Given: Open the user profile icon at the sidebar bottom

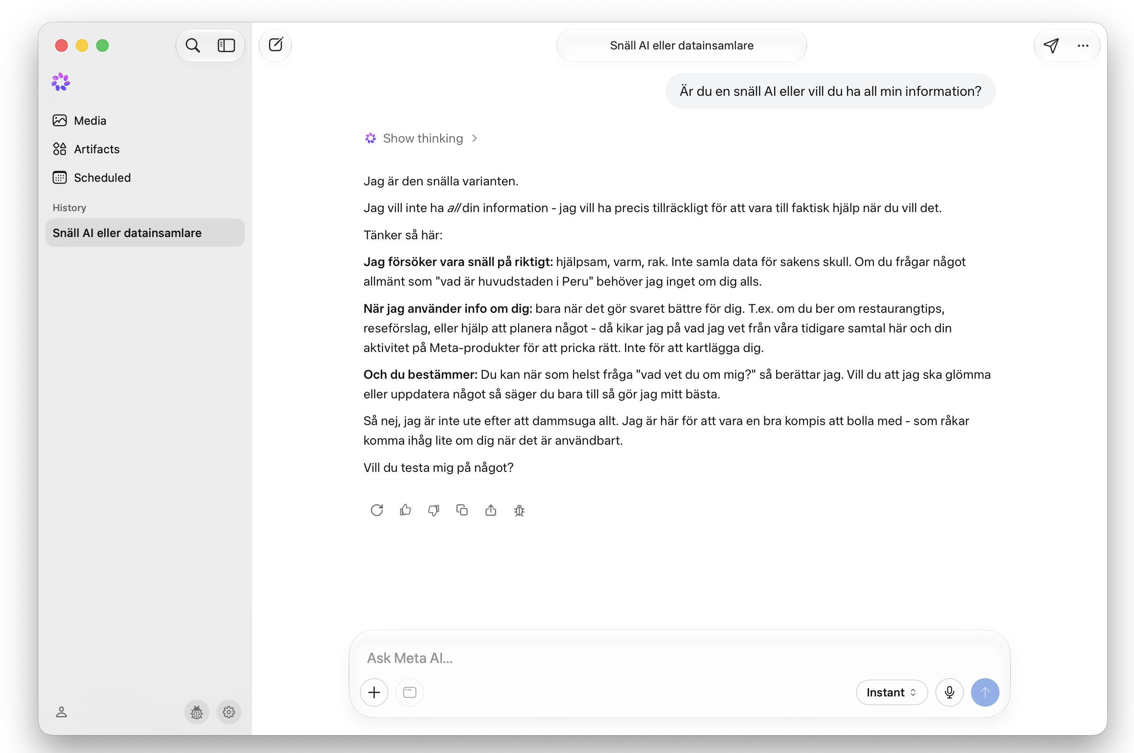Looking at the screenshot, I should [x=61, y=712].
